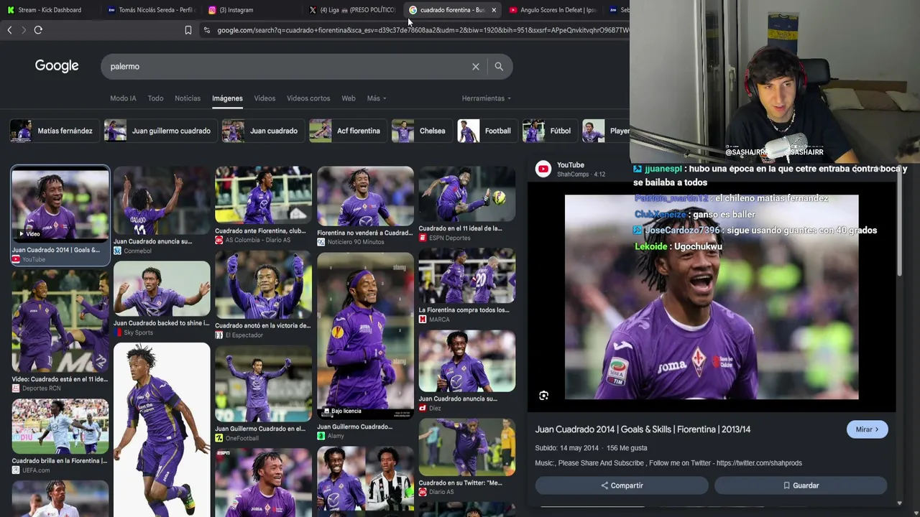
Task: Click the "Subido: 14 may 2014" text
Action: click(567, 448)
